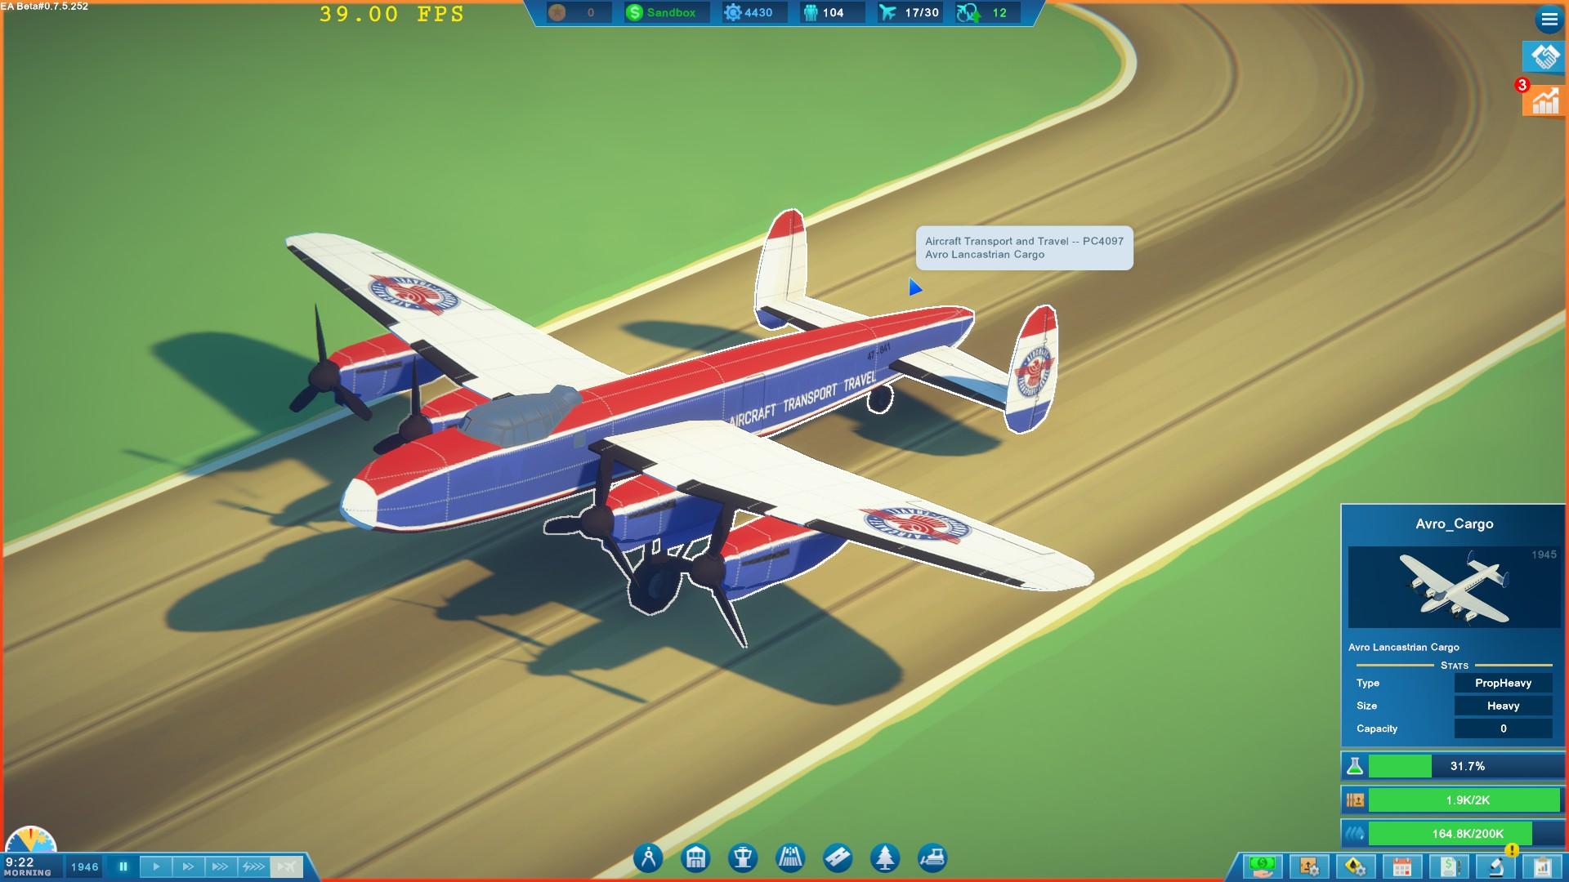Open the fuel management settings
1569x882 pixels.
pyautogui.click(x=1356, y=866)
